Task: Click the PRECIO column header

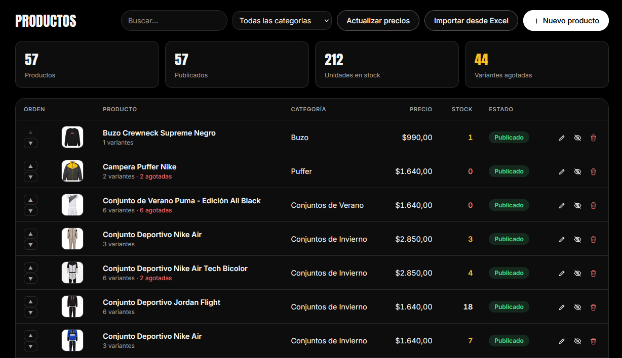Action: point(421,109)
